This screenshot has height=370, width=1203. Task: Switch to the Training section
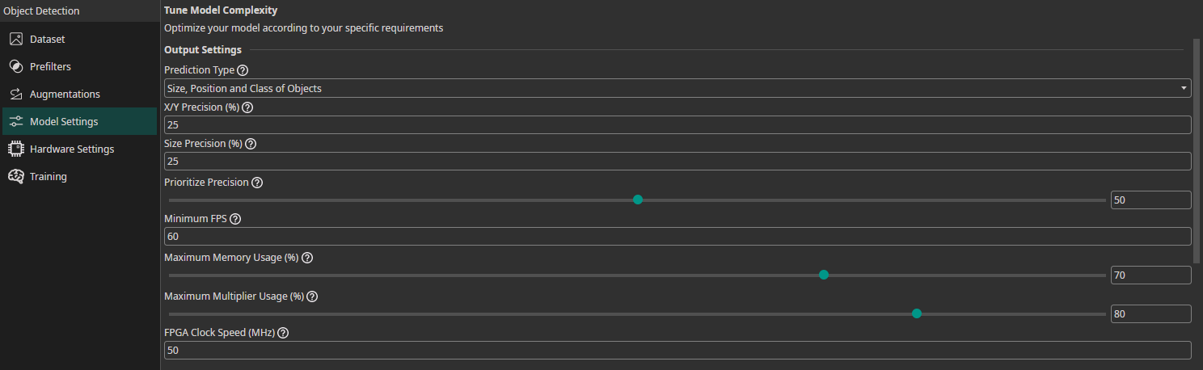pos(79,176)
